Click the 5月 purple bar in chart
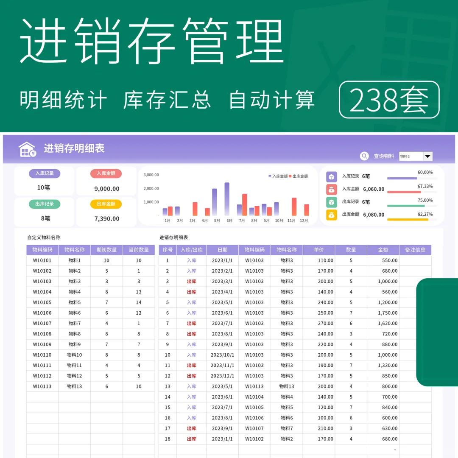This screenshot has width=458, height=458. click(215, 202)
